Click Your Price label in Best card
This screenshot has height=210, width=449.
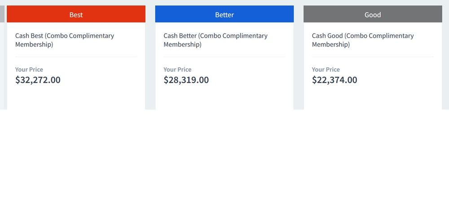click(29, 69)
